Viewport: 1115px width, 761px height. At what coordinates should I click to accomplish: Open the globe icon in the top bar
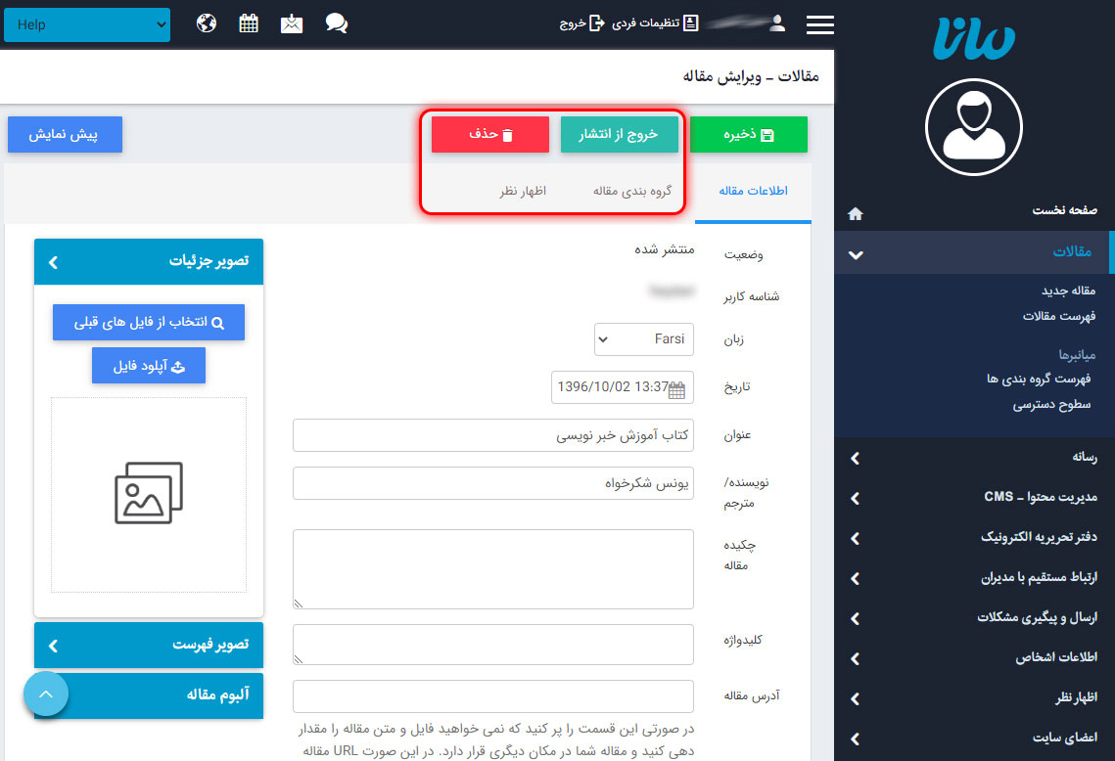point(206,22)
